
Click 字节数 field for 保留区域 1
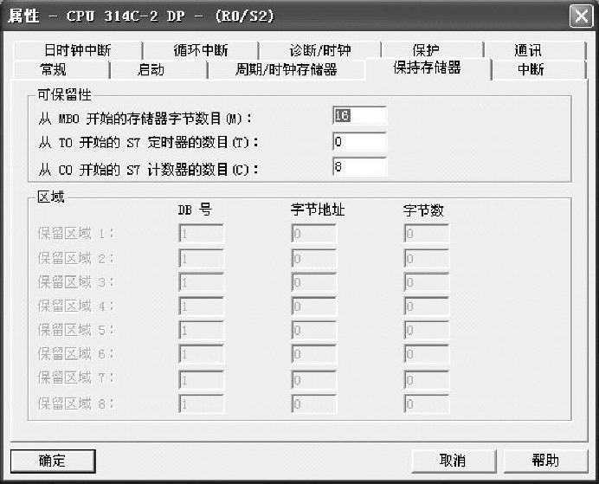coord(427,233)
